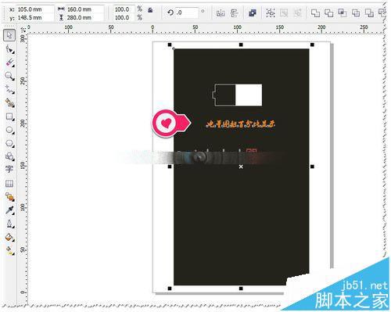
Task: Choose the Interactive Blend tool
Action: coord(9,197)
